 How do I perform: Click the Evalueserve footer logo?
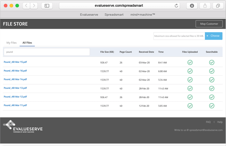(x=23, y=127)
